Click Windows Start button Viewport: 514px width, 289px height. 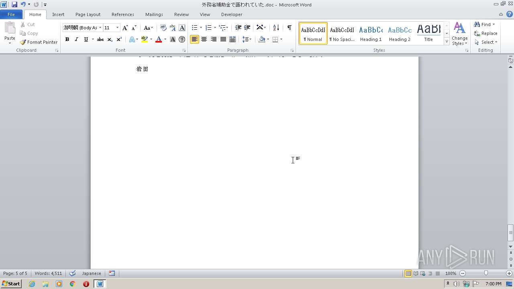pyautogui.click(x=11, y=284)
